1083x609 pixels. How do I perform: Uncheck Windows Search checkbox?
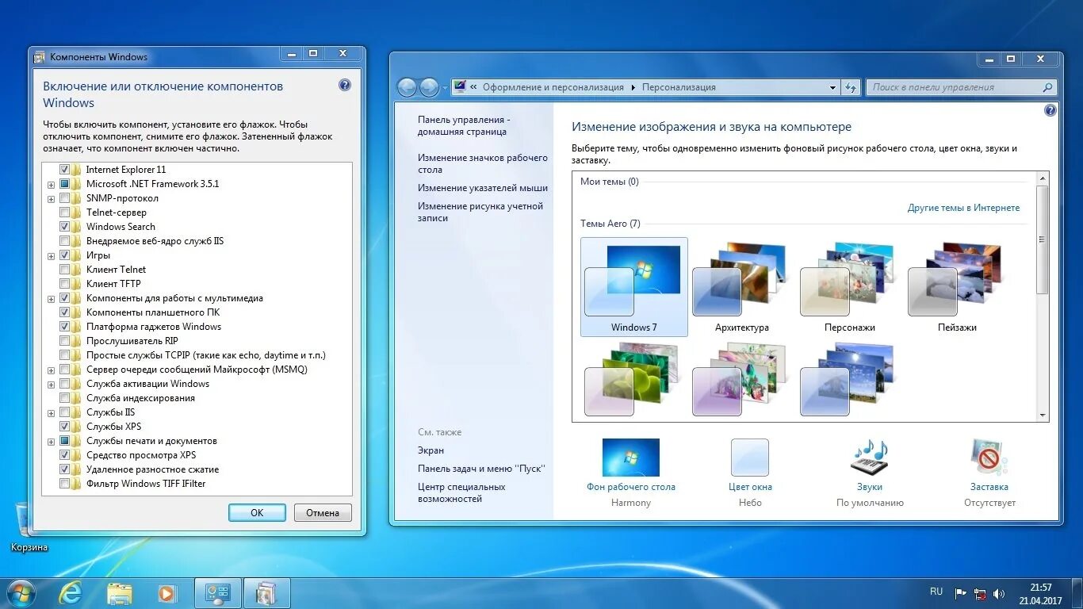point(64,227)
